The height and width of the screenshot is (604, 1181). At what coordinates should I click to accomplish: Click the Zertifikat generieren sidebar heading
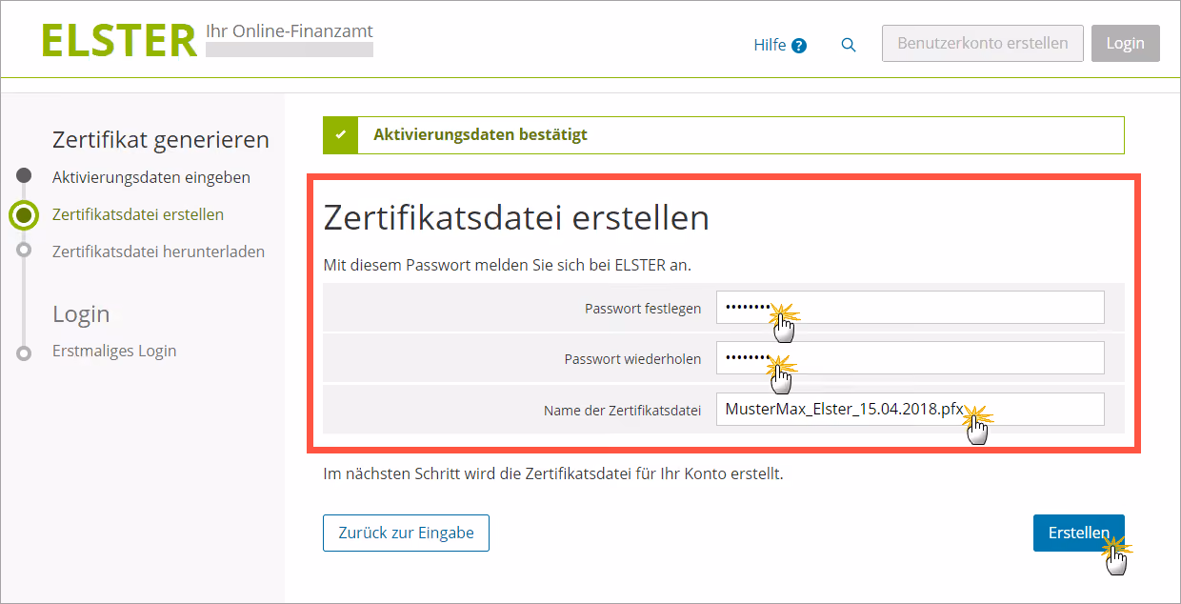tap(161, 140)
